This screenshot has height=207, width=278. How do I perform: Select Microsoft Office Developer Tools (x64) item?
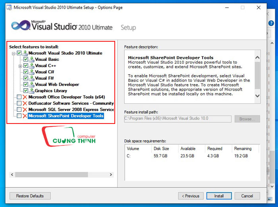coord(67,97)
